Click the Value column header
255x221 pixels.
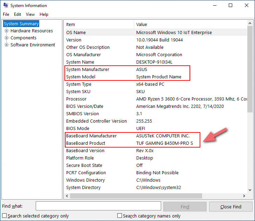tap(191, 25)
